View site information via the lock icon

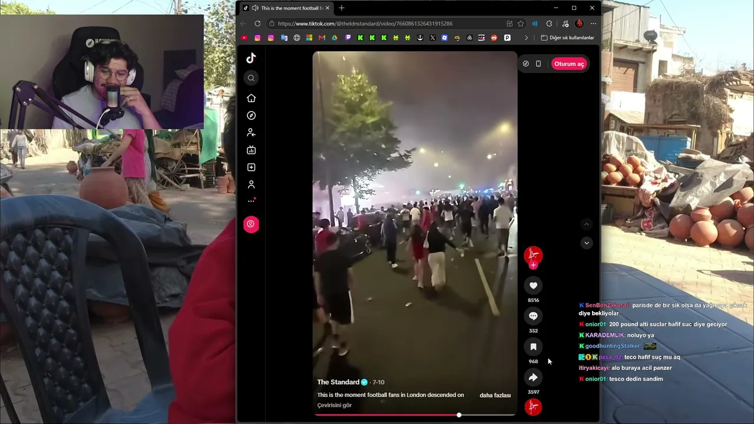272,24
